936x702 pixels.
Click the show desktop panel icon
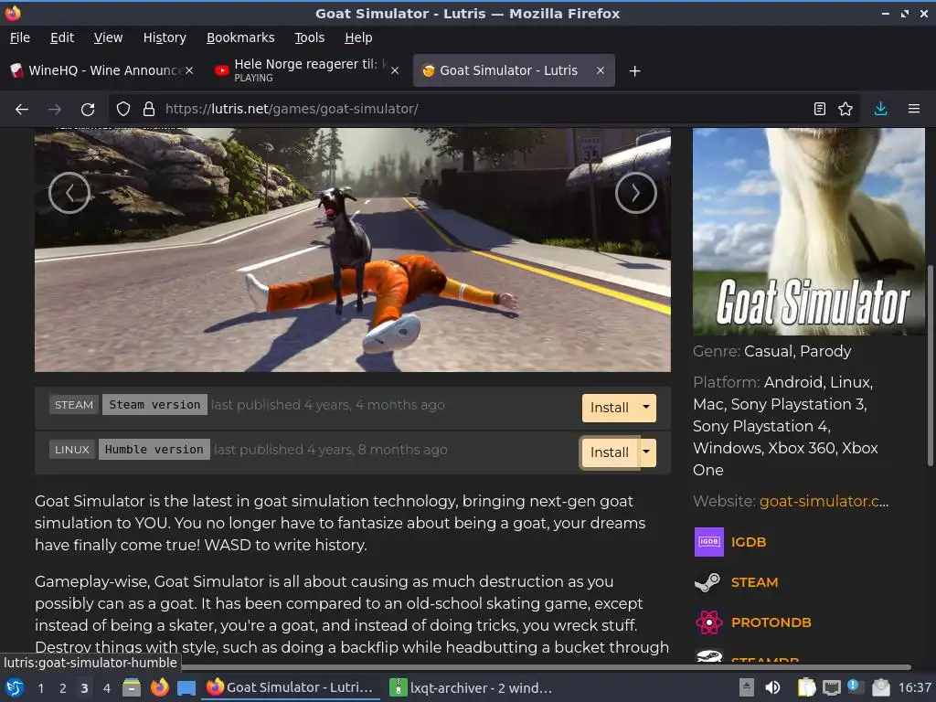click(x=186, y=688)
